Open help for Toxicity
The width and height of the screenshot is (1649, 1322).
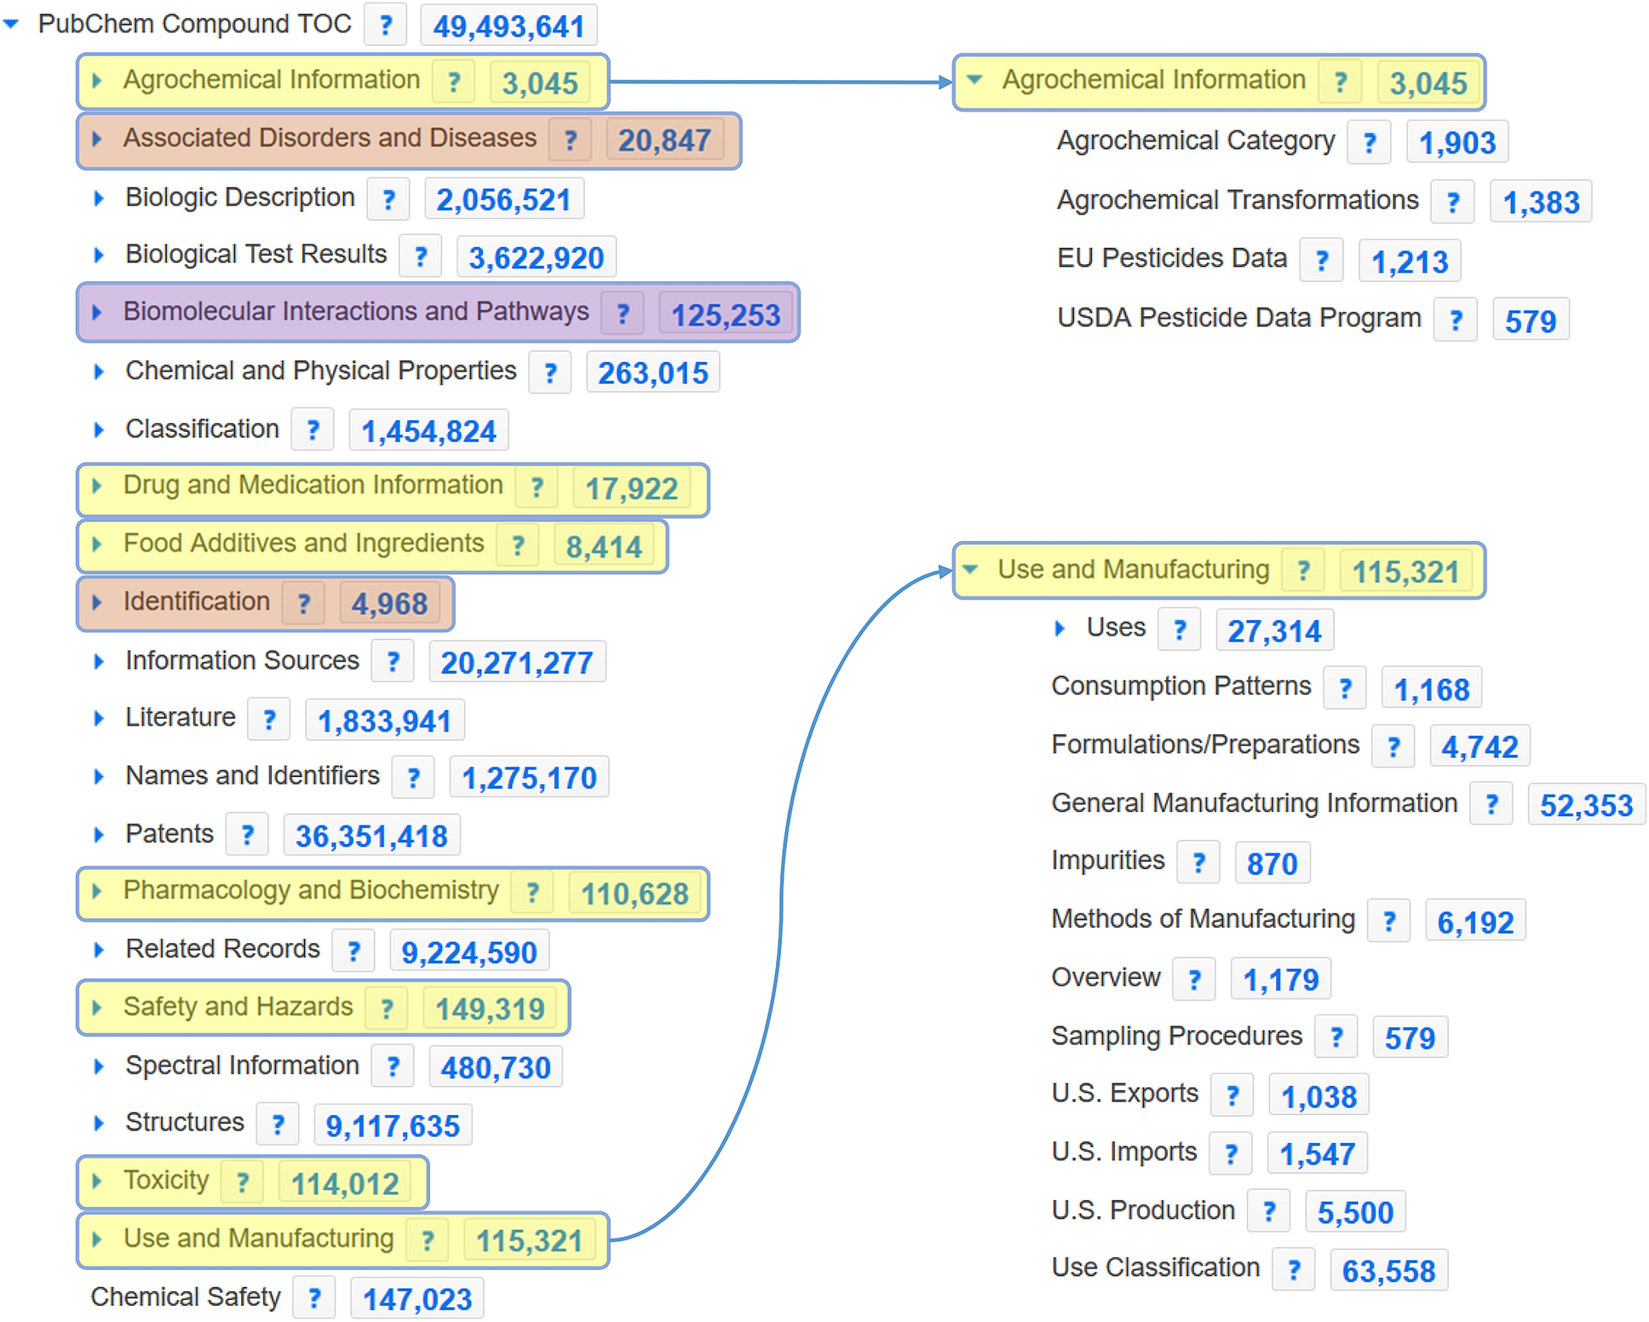(x=243, y=1182)
